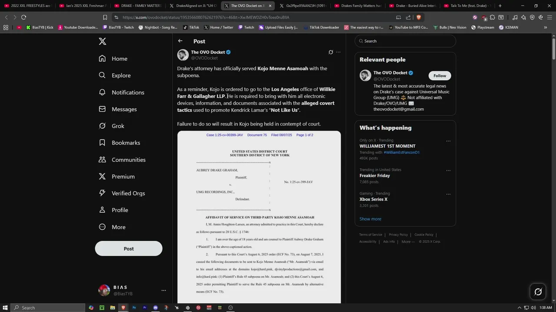Open Terms of Service footer link
Screen dimensions: 556x312
(371, 235)
